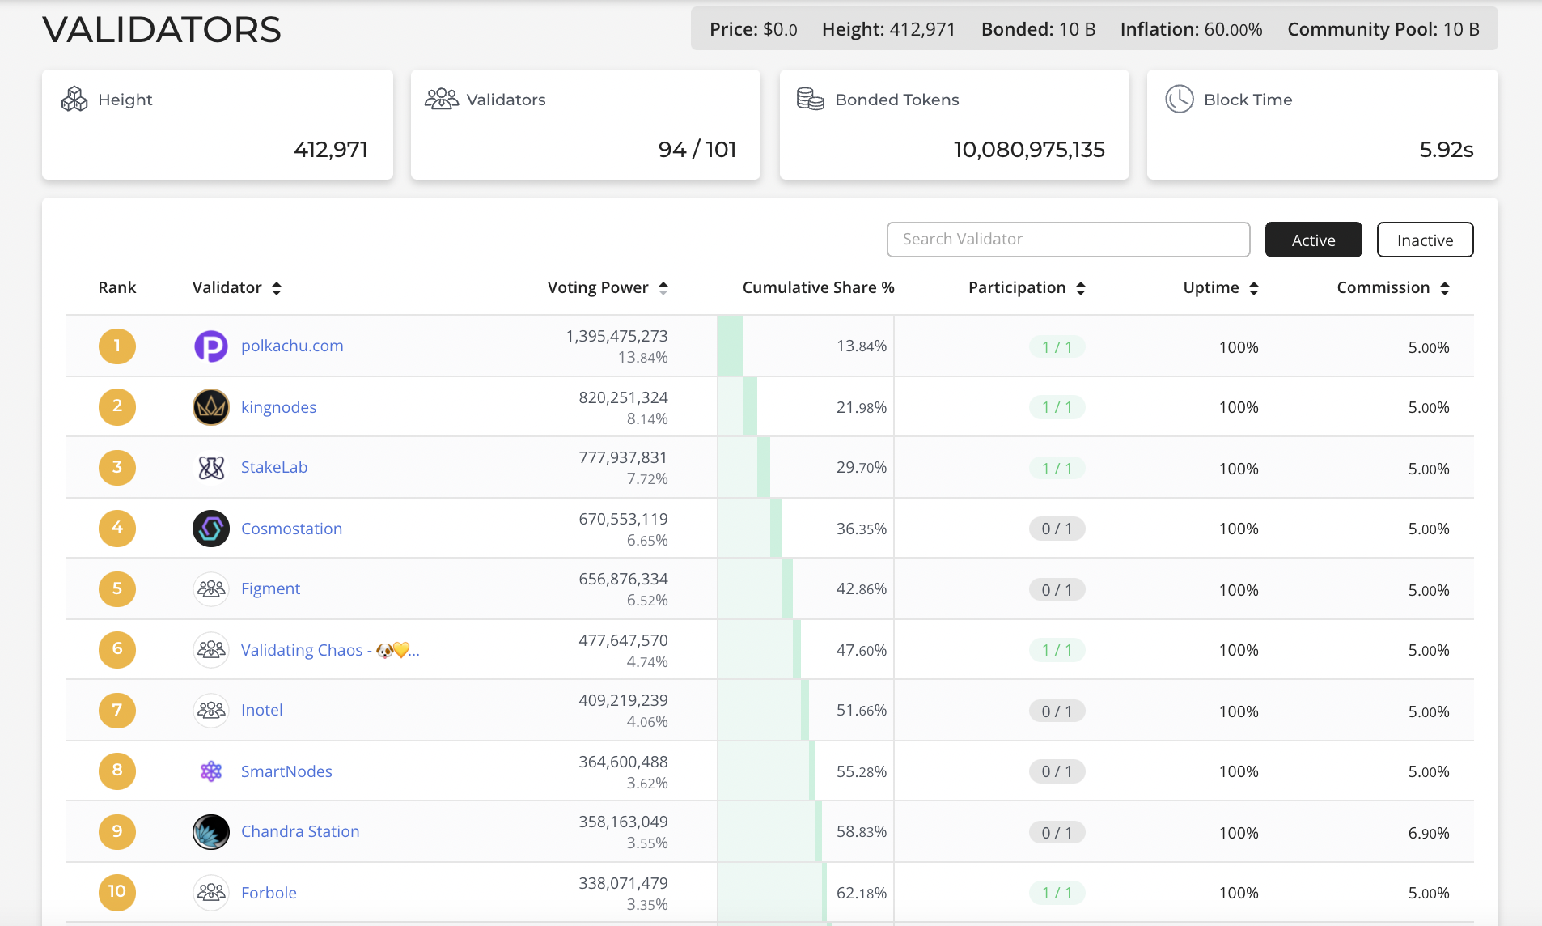Click rank 3 badge
The height and width of the screenshot is (926, 1542).
click(x=117, y=468)
